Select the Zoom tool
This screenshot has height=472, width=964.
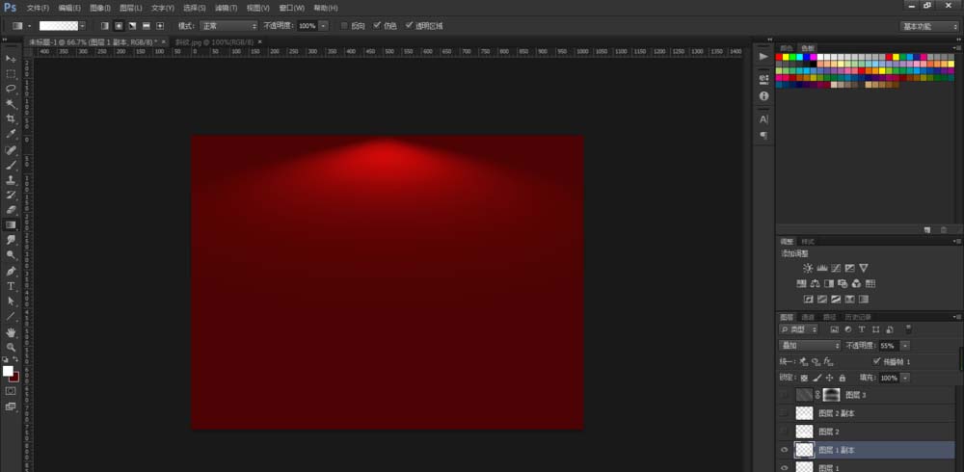[11, 347]
